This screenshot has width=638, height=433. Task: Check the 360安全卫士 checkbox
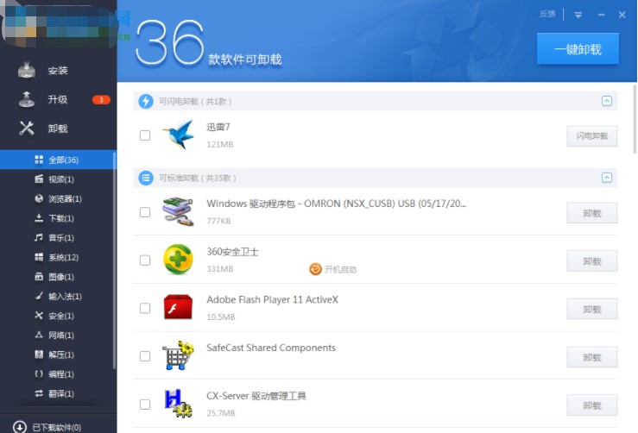(x=145, y=260)
